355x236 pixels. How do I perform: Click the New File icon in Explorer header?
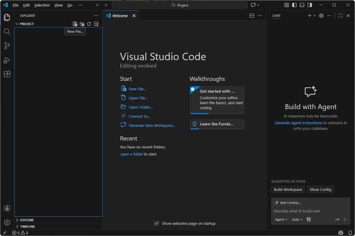point(75,24)
